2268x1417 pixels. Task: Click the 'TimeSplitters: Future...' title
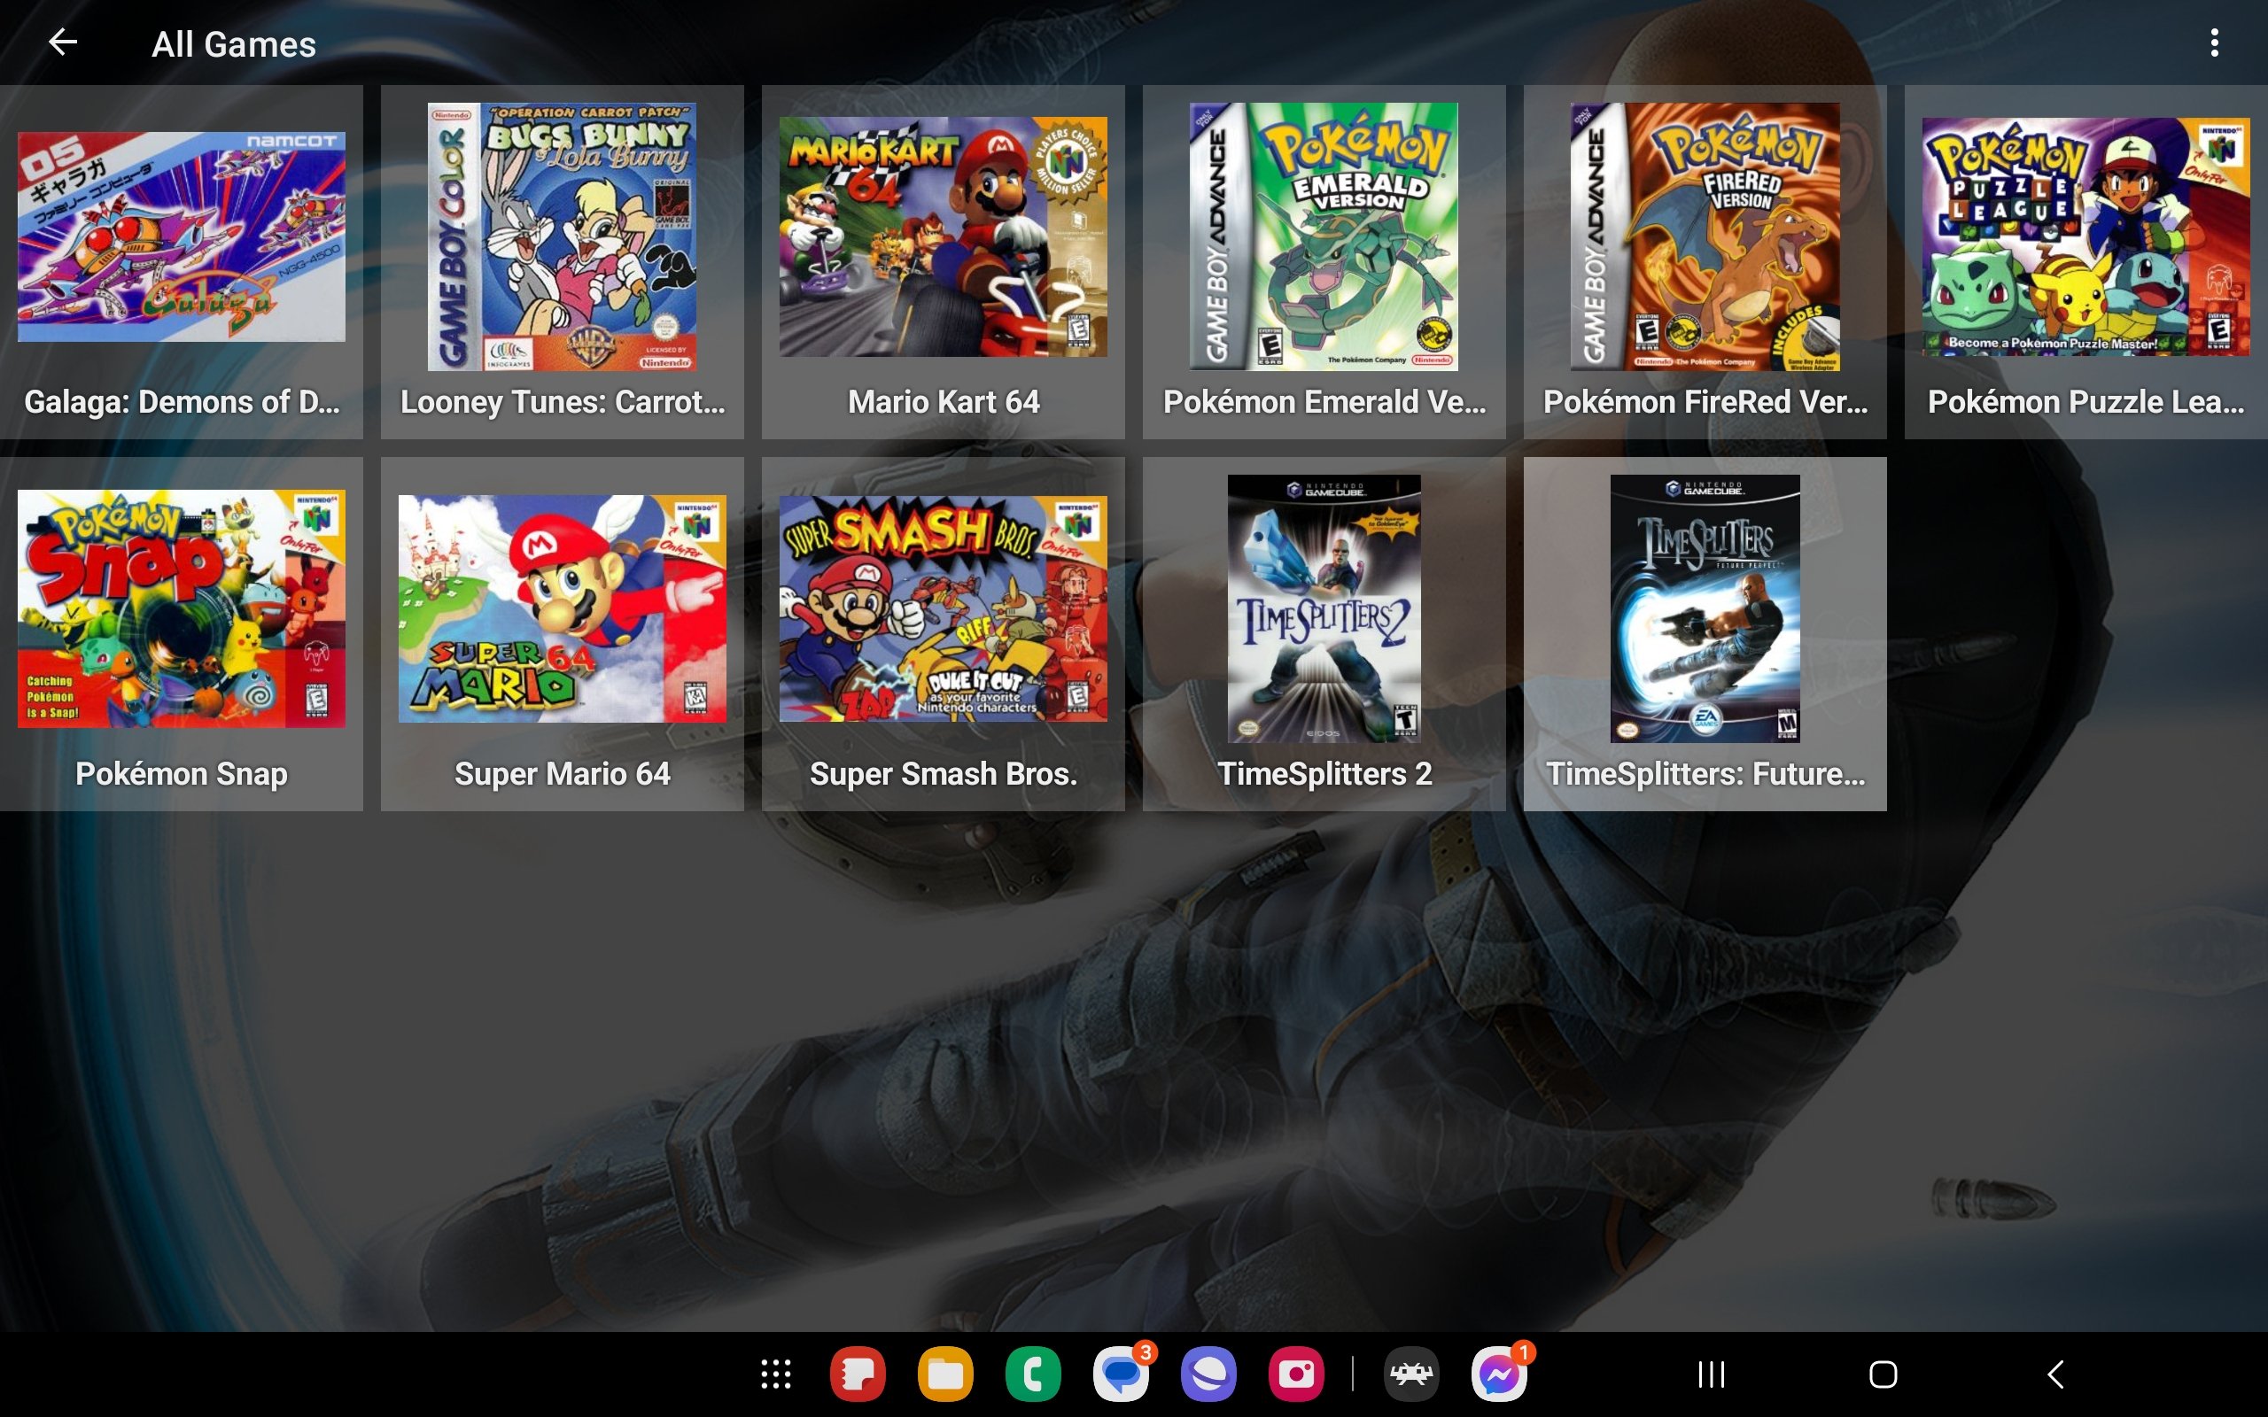click(1705, 774)
